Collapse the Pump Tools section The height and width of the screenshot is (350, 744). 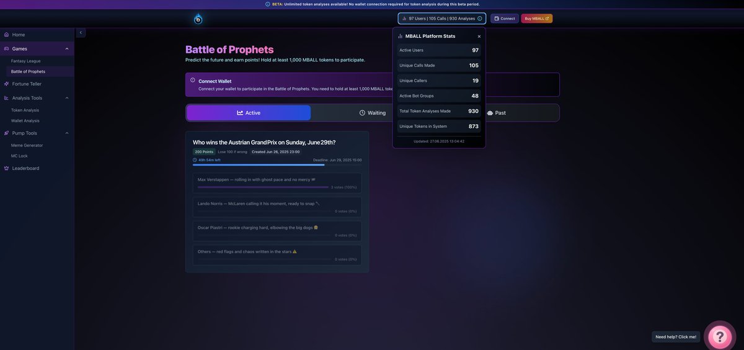pyautogui.click(x=67, y=133)
